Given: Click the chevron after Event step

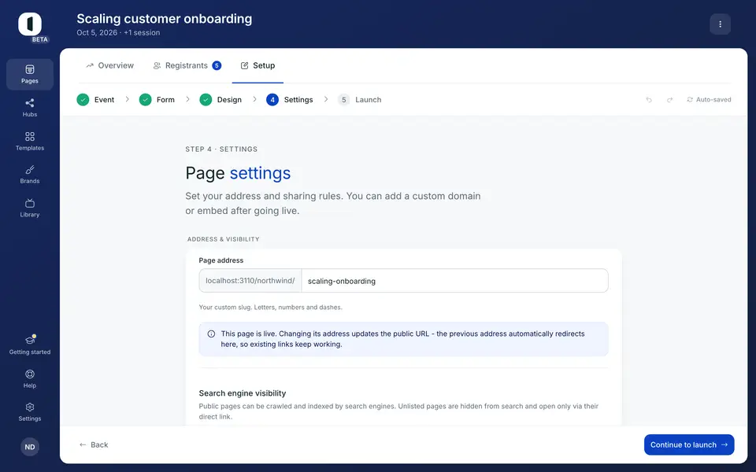Looking at the screenshot, I should [128, 99].
